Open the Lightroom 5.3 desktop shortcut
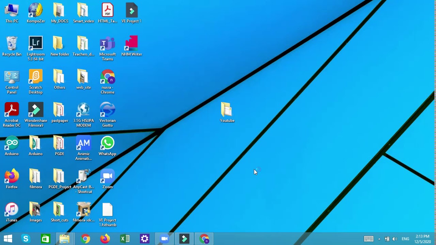This screenshot has height=245, width=436. pos(36,44)
